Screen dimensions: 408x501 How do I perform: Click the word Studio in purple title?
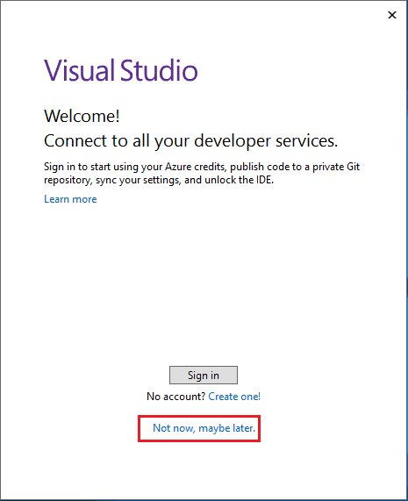159,70
